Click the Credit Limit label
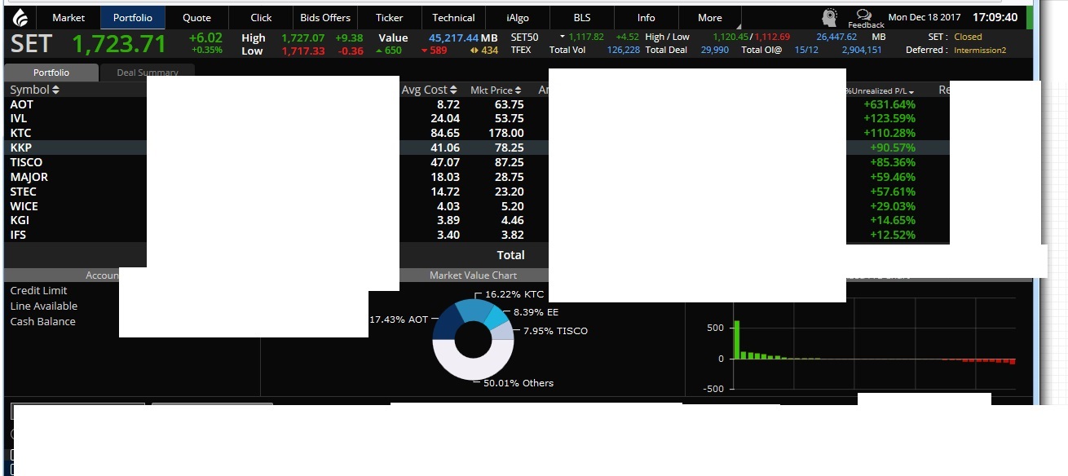 [x=38, y=290]
